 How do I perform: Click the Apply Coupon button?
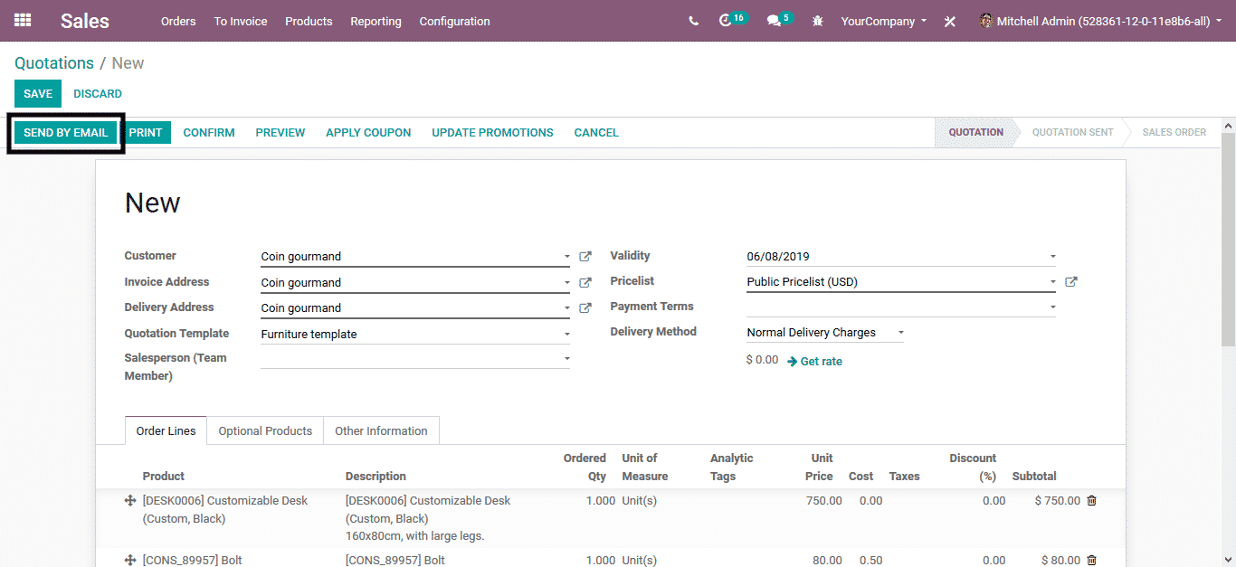368,133
